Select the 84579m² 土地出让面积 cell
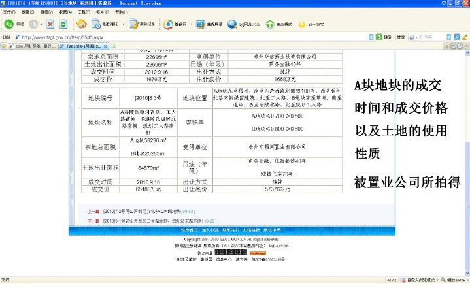 (x=148, y=168)
